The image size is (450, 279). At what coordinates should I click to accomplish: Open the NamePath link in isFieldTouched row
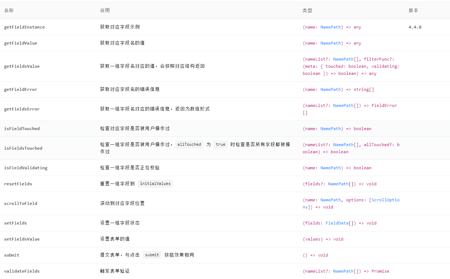click(x=330, y=129)
